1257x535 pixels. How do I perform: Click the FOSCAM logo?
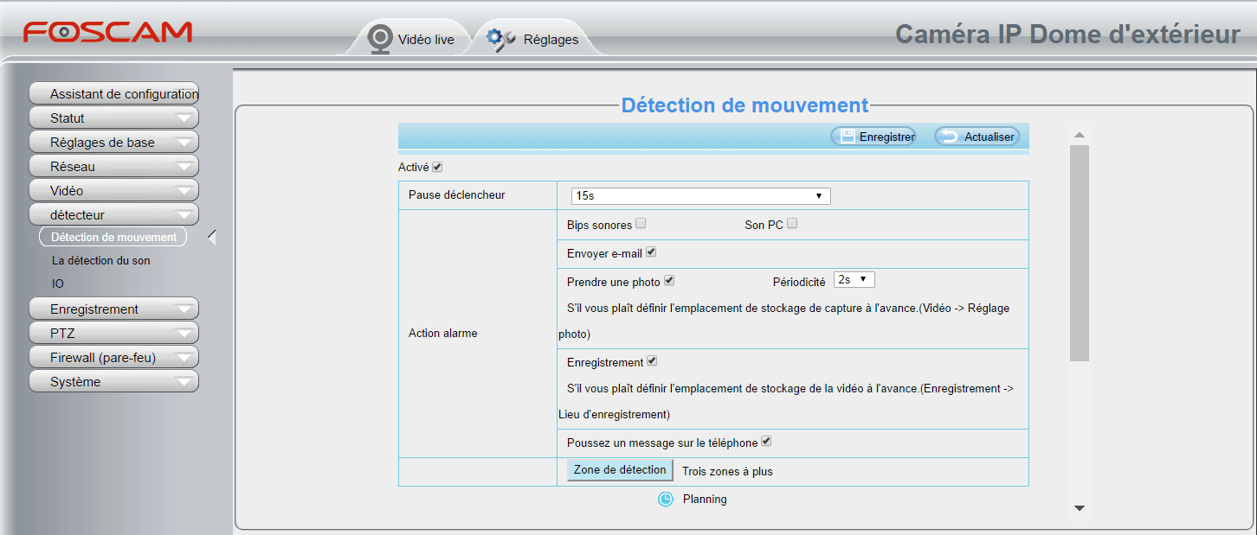click(108, 33)
